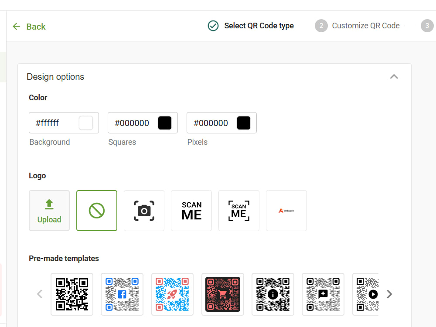Select the Facebook blue QR template
The width and height of the screenshot is (436, 327).
point(122,294)
